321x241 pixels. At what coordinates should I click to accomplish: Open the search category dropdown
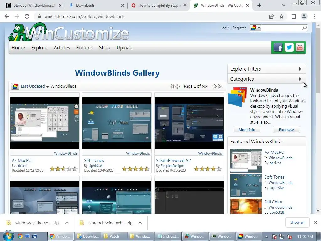click(255, 28)
